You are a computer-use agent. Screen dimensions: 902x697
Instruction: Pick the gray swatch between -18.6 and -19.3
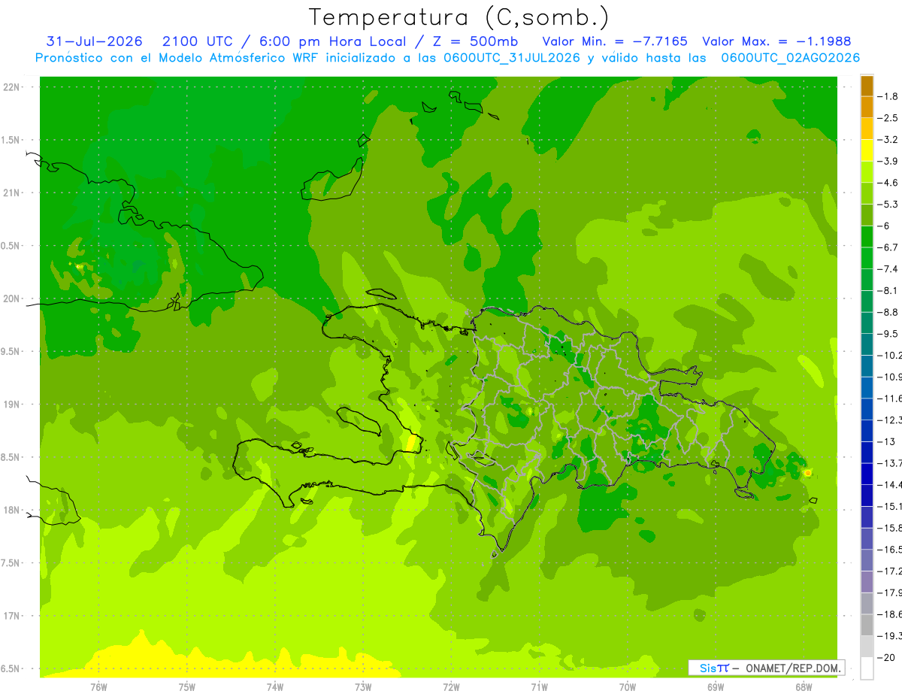pyautogui.click(x=867, y=625)
